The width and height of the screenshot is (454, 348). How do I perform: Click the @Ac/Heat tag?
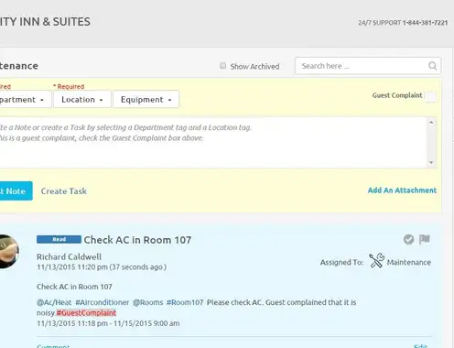(54, 302)
